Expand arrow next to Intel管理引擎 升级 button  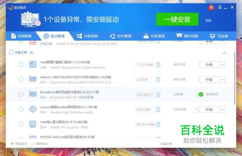(222, 65)
